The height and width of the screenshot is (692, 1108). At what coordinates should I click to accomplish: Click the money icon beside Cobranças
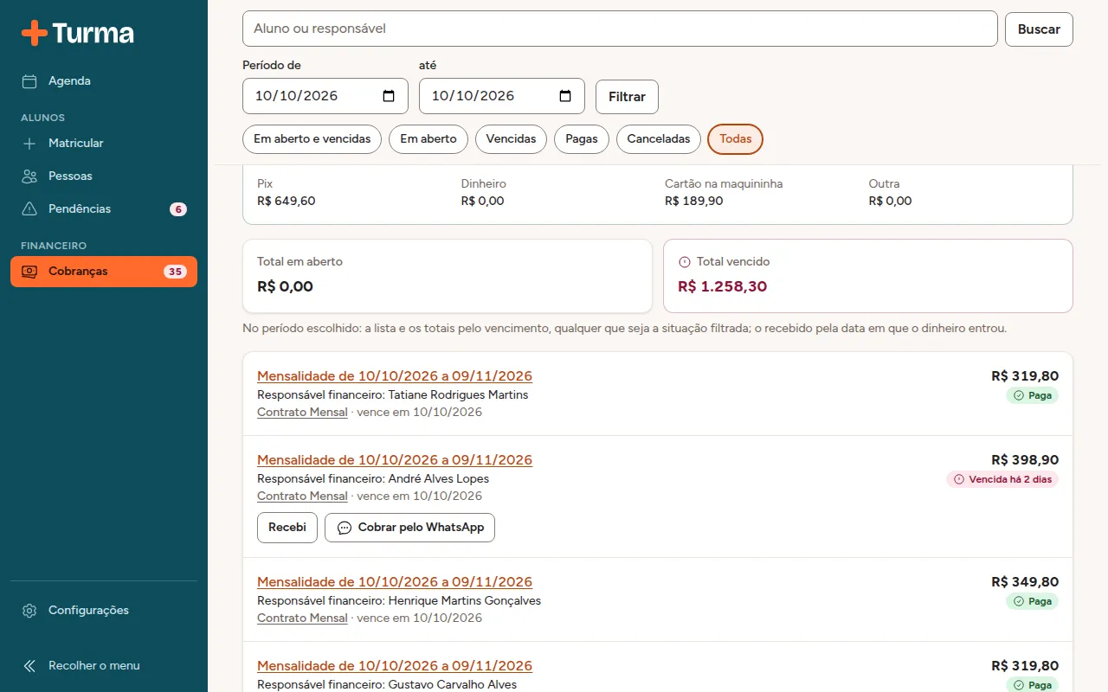click(x=29, y=272)
